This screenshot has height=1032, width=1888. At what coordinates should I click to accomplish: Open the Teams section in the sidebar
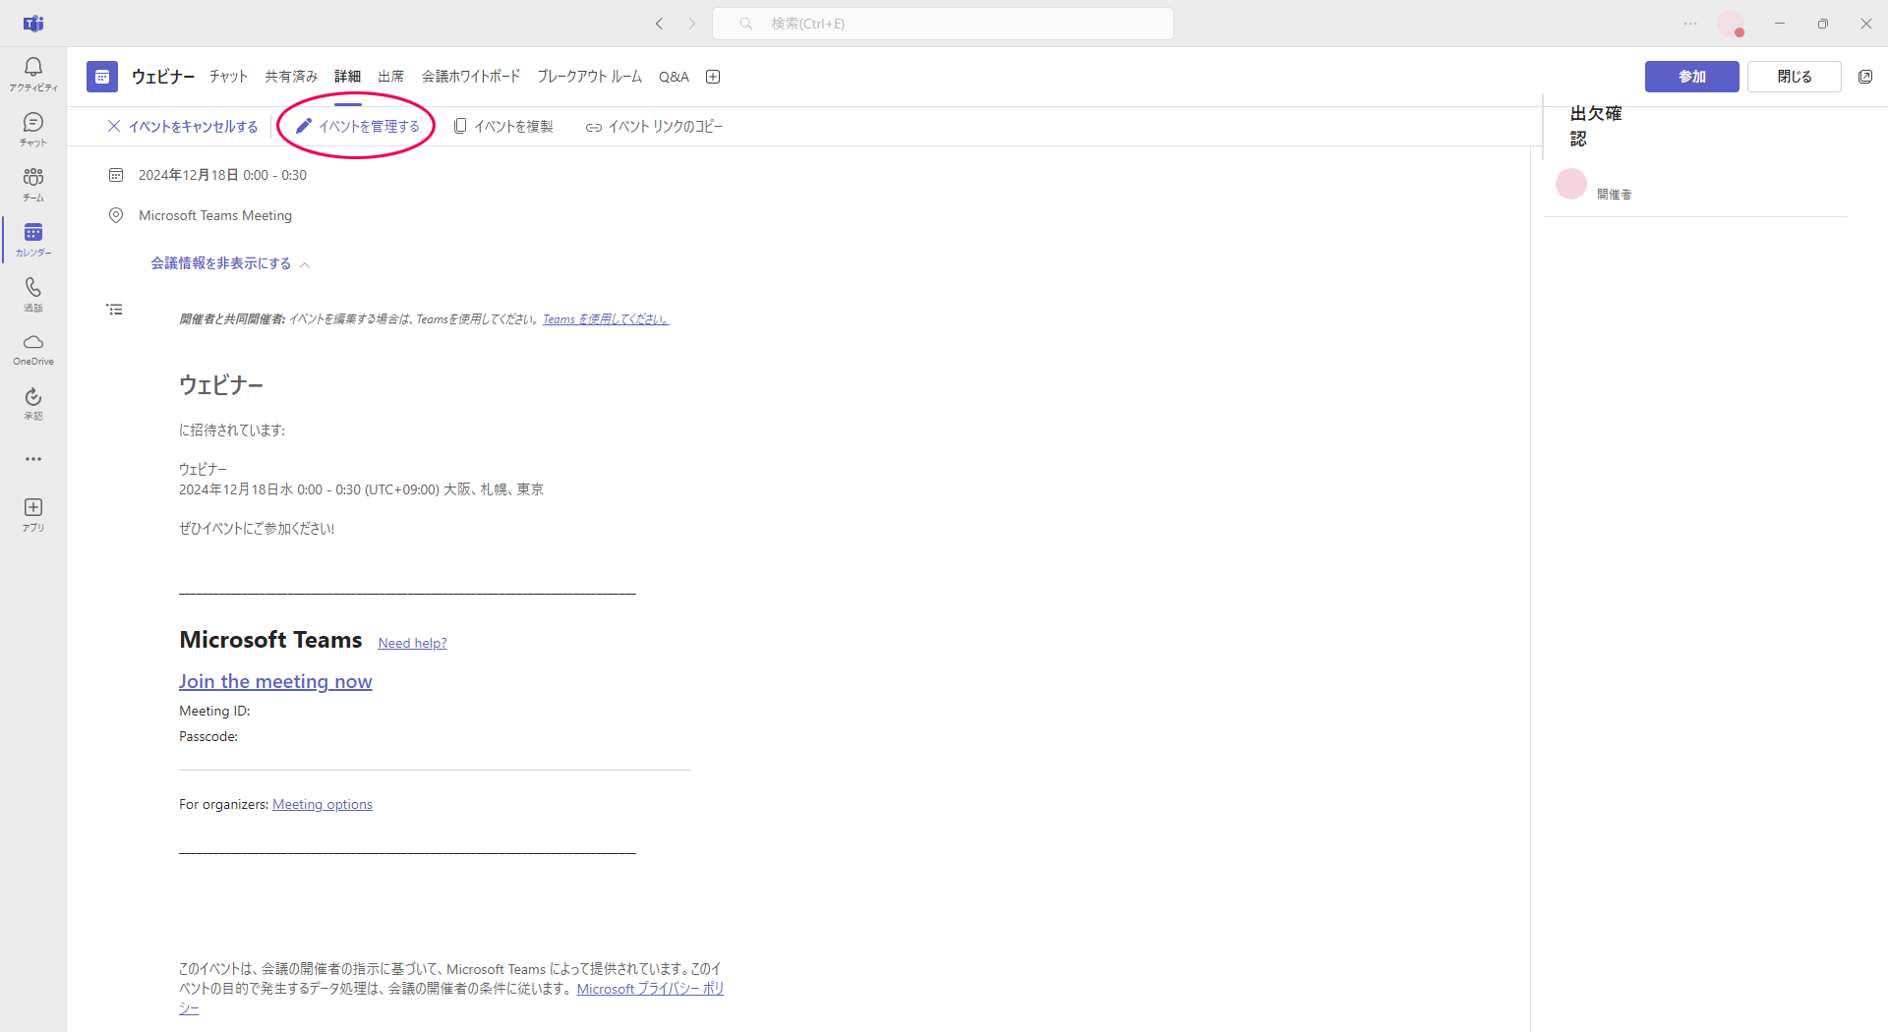(x=33, y=183)
